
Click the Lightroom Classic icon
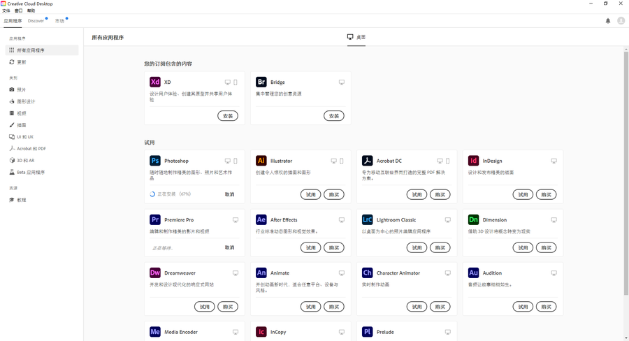click(367, 219)
